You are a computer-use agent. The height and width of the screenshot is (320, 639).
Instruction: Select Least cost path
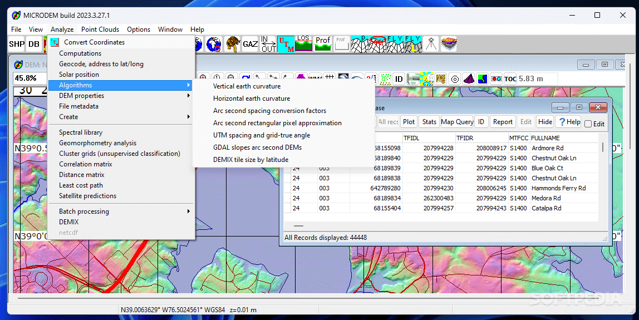point(81,185)
